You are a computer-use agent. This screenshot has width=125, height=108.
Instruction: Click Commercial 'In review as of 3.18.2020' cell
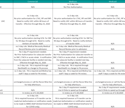[x=33, y=93]
